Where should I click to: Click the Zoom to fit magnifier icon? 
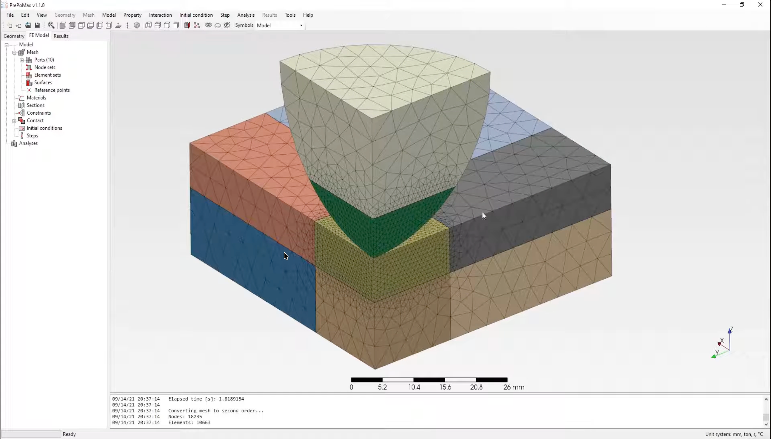51,25
